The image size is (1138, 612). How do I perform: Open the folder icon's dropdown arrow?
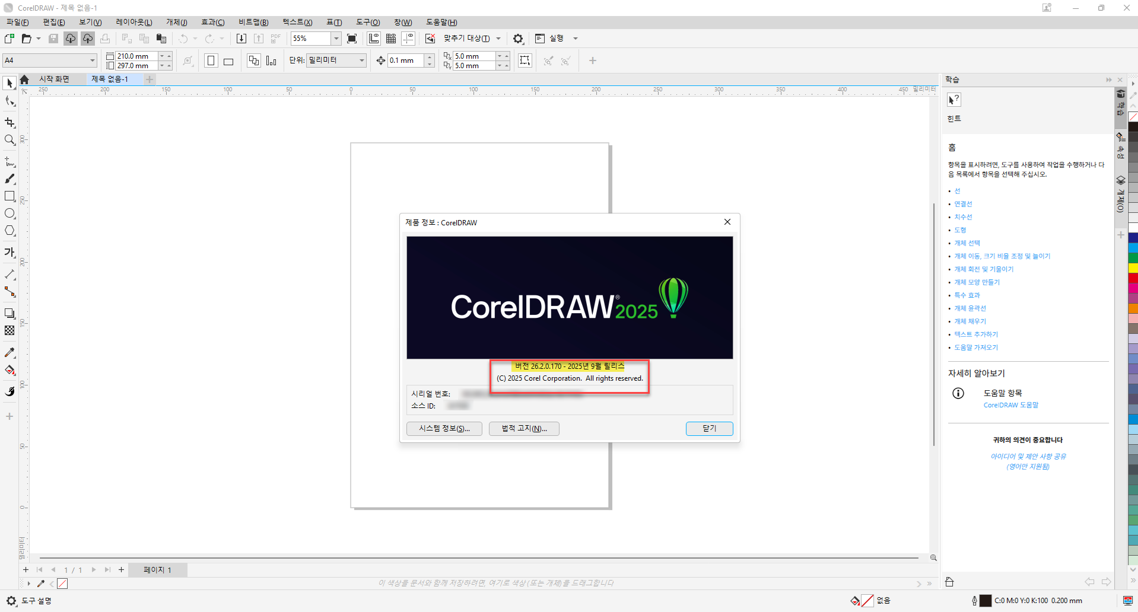[x=39, y=39]
